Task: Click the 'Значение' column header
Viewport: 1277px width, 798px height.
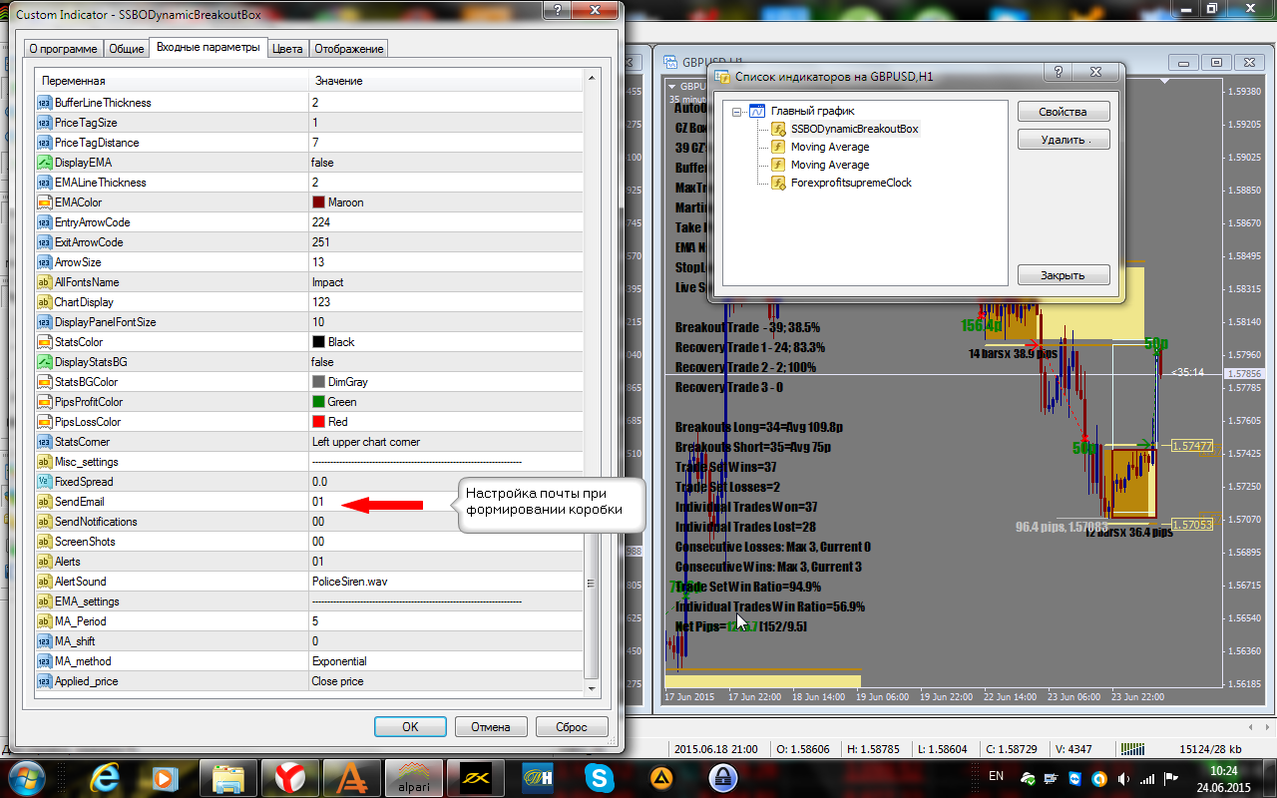Action: (445, 81)
